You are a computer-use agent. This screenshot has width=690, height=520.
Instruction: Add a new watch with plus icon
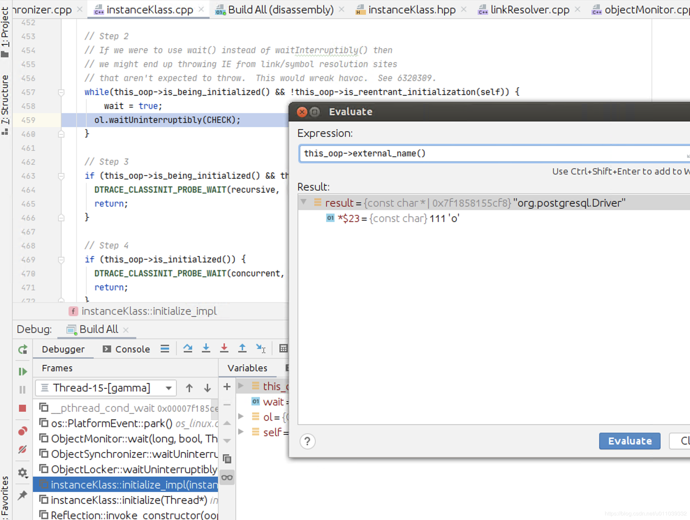point(227,387)
